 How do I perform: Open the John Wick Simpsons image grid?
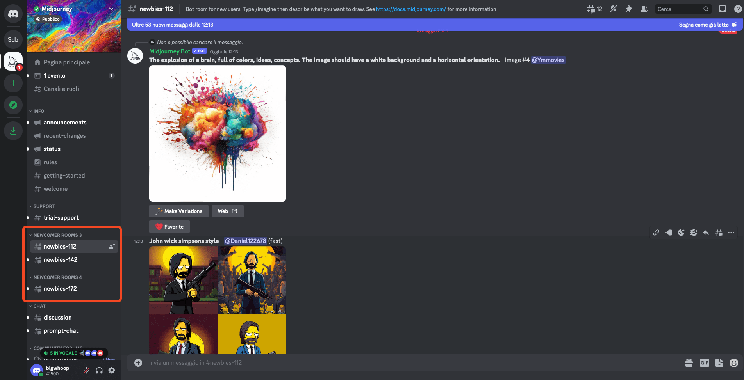(218, 300)
